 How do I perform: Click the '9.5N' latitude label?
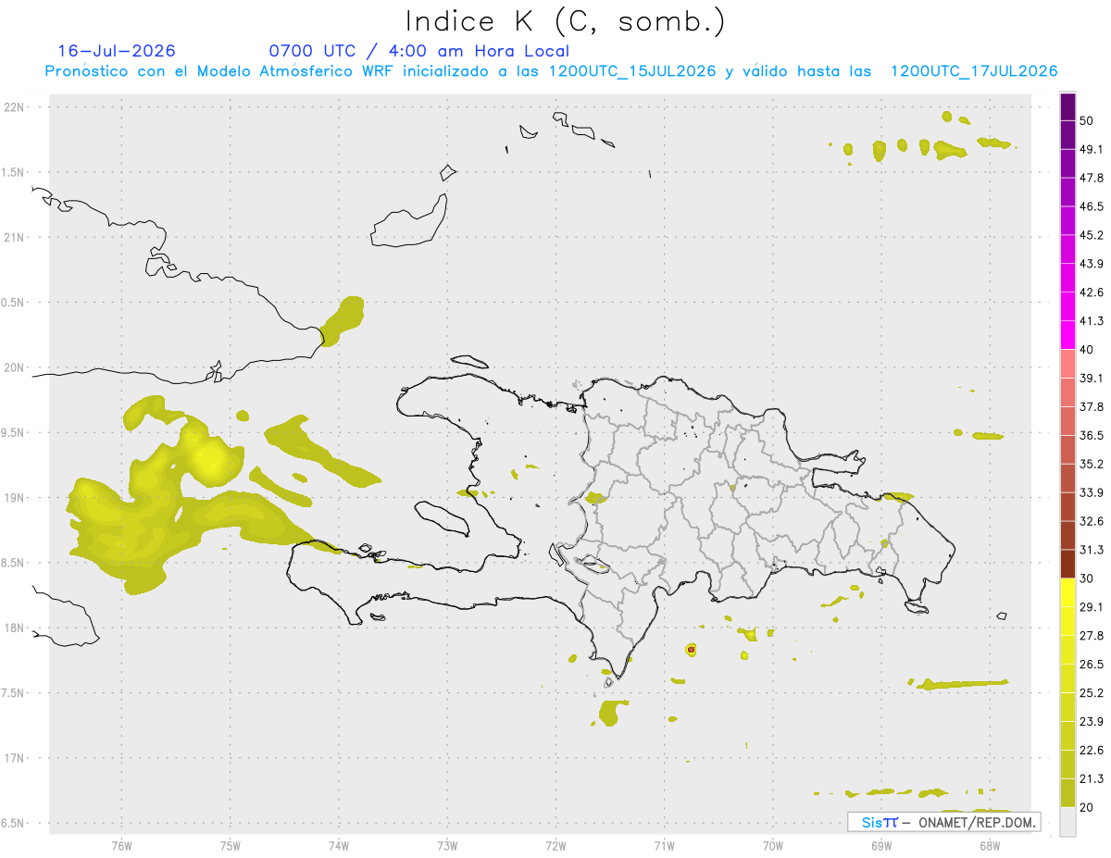pyautogui.click(x=13, y=432)
